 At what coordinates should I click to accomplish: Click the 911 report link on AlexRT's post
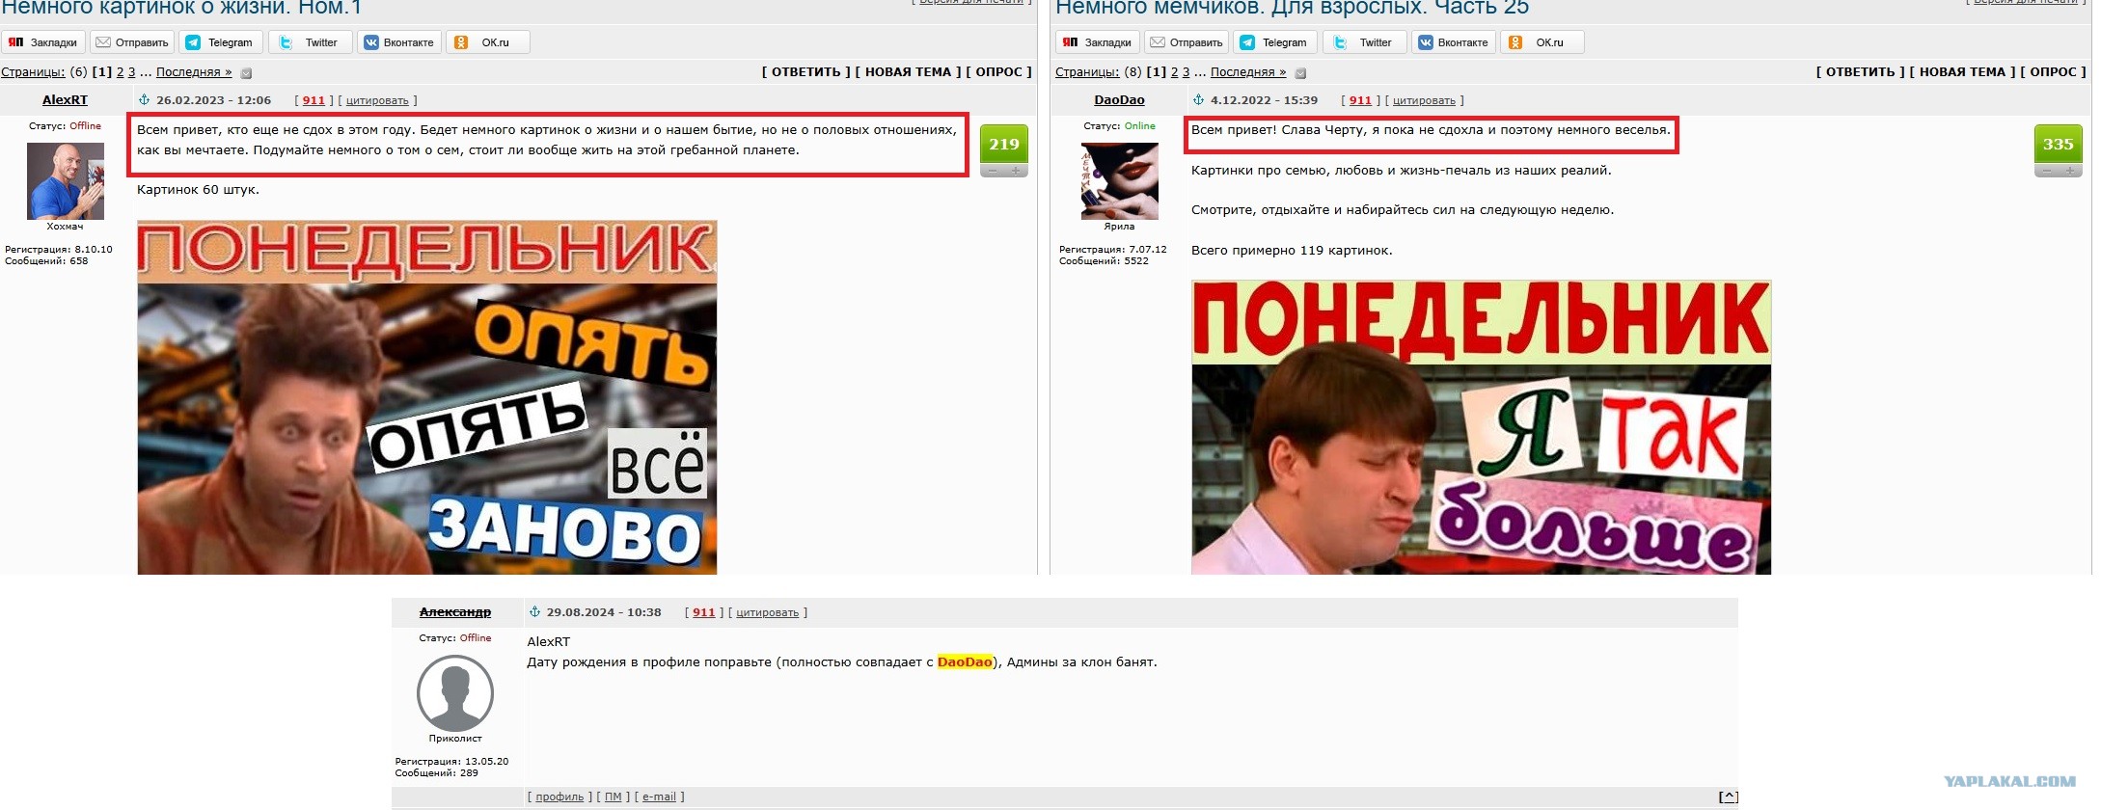[314, 100]
